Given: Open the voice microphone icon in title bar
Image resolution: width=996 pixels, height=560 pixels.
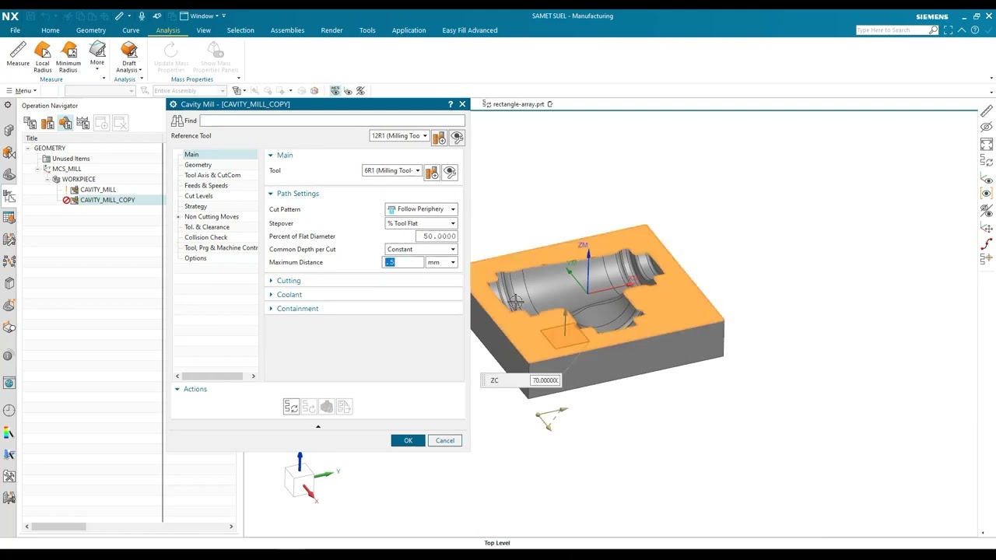Looking at the screenshot, I should pos(142,16).
